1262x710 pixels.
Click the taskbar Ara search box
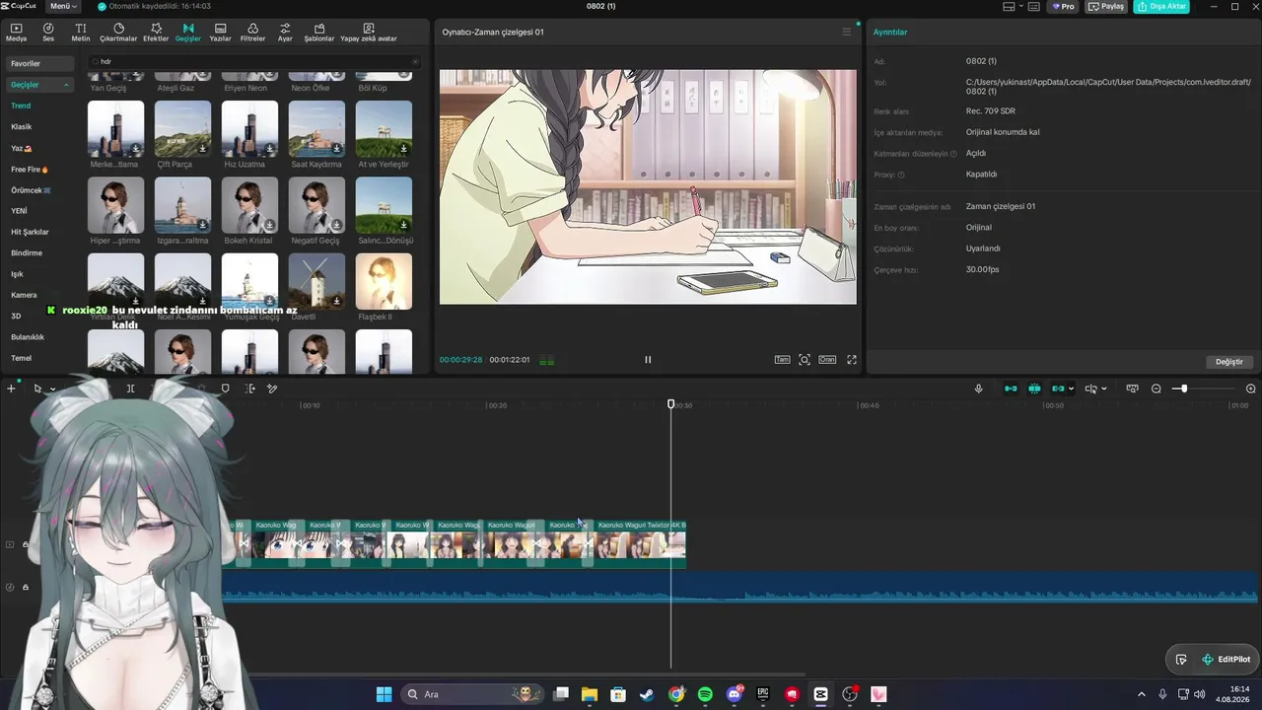click(473, 694)
